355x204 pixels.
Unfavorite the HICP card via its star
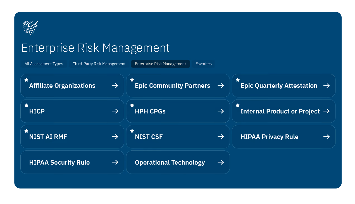point(26,105)
